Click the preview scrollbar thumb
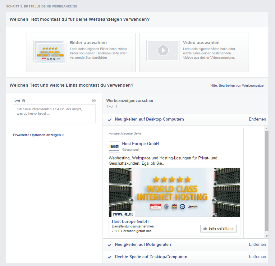 267,181
